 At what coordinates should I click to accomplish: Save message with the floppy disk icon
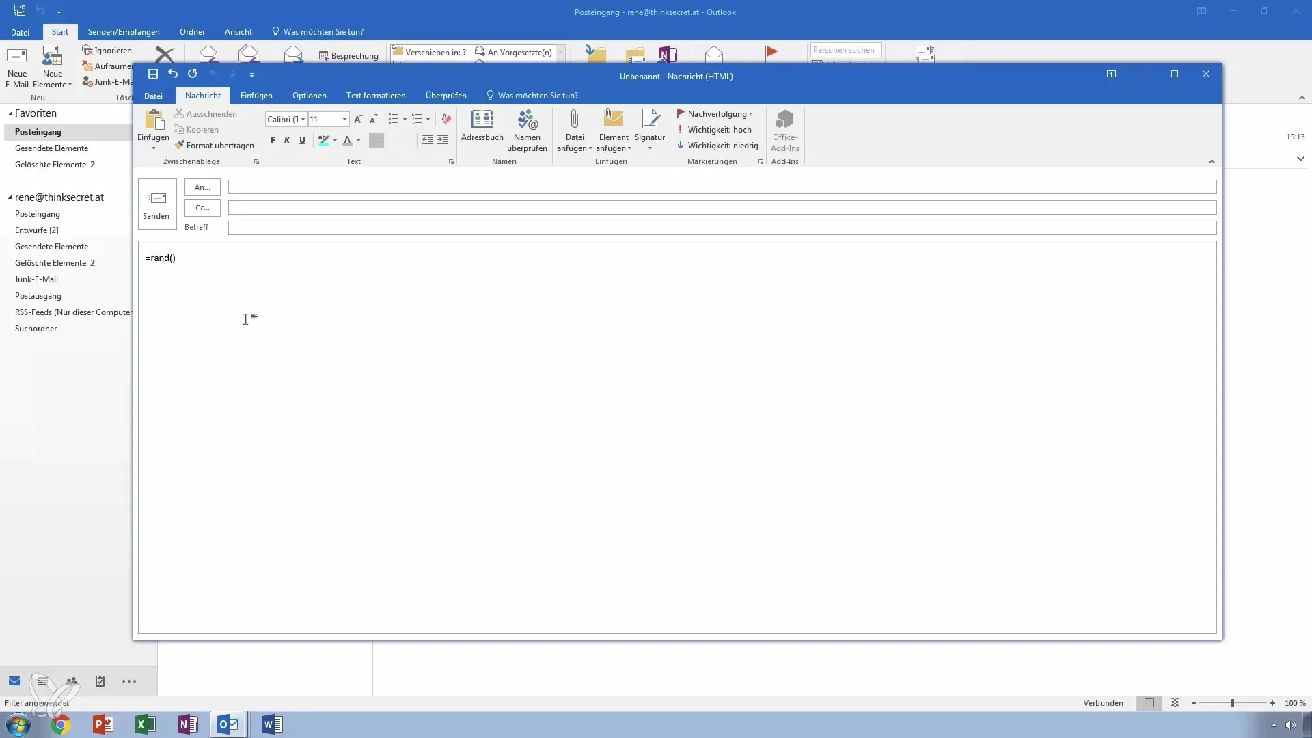pyautogui.click(x=152, y=74)
